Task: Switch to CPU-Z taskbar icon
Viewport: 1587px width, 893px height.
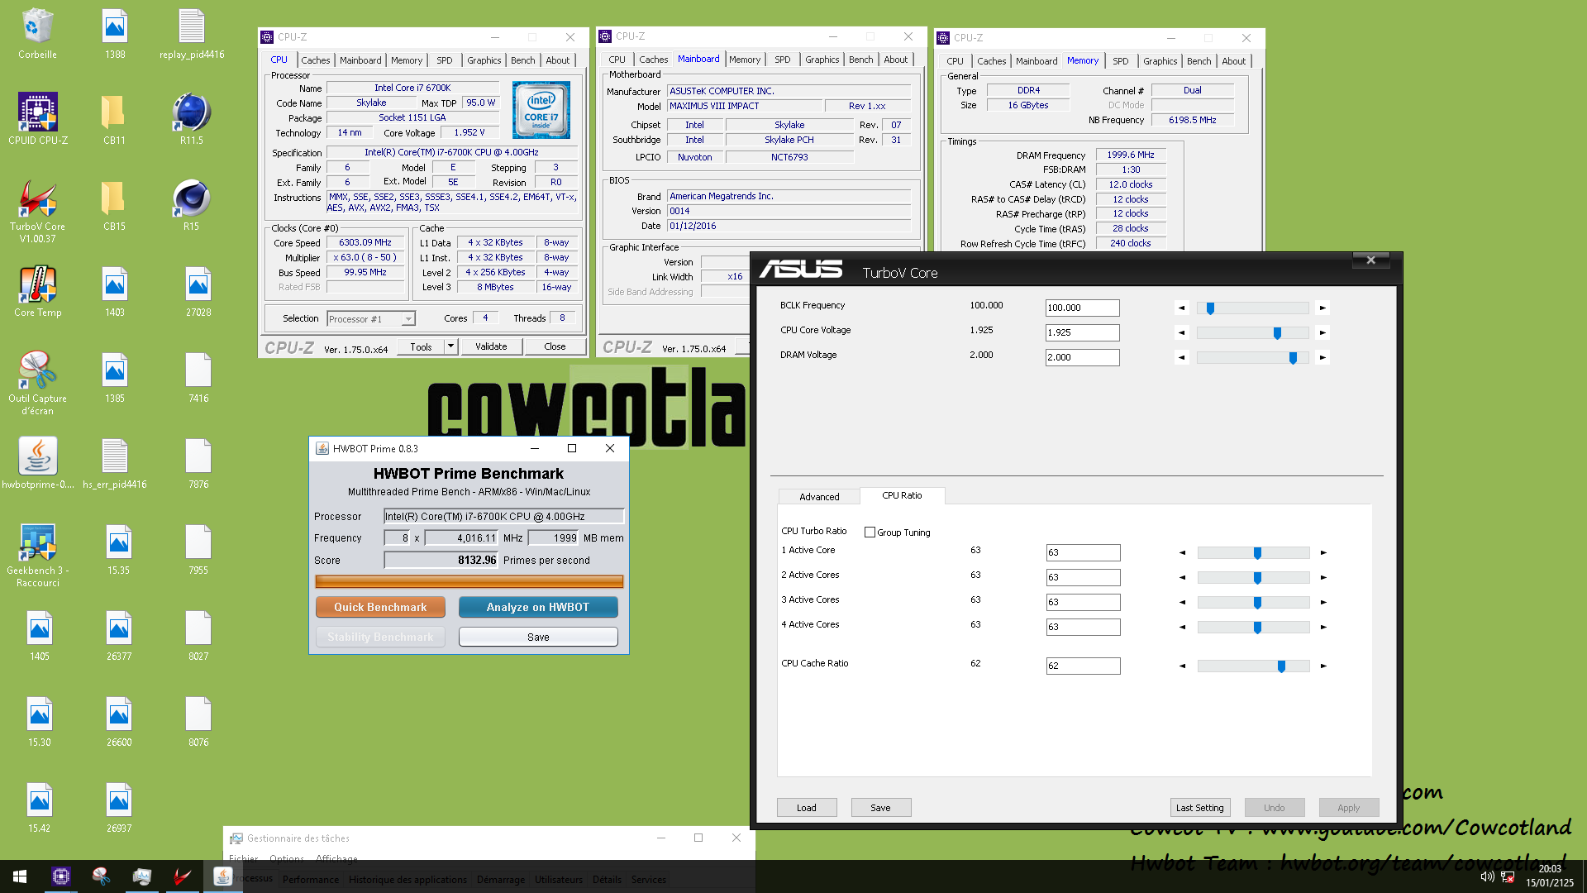Action: tap(60, 876)
